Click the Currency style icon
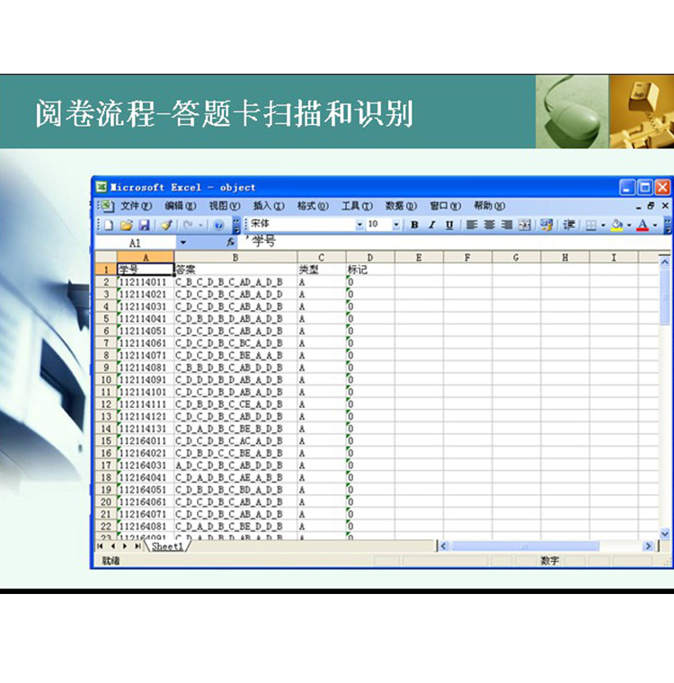The width and height of the screenshot is (674, 683). click(x=546, y=225)
